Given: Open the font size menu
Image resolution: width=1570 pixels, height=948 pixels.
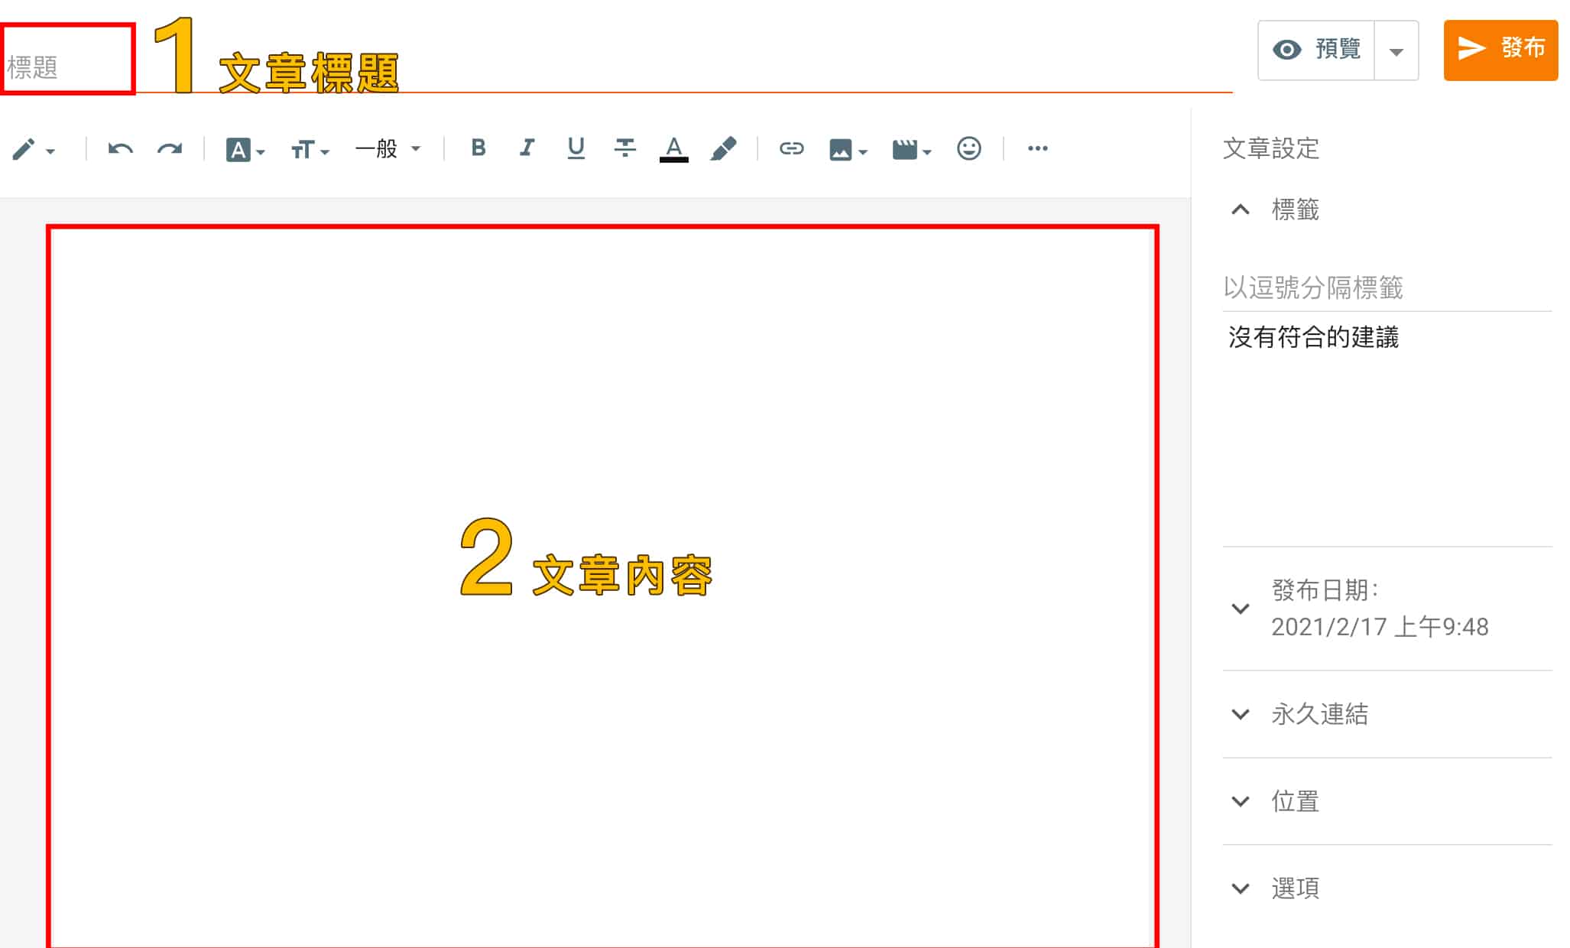Looking at the screenshot, I should point(310,149).
